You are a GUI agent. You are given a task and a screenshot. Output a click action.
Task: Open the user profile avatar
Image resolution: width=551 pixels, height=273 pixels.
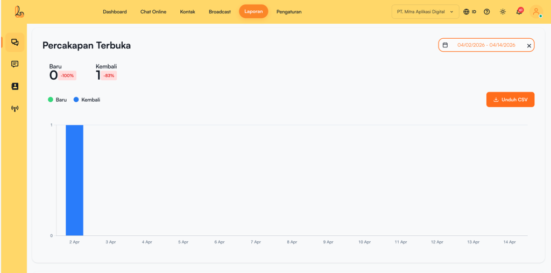pyautogui.click(x=536, y=12)
